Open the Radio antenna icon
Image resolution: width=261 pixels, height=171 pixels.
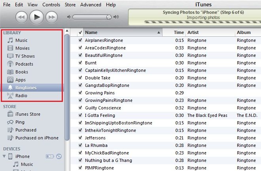point(10,96)
